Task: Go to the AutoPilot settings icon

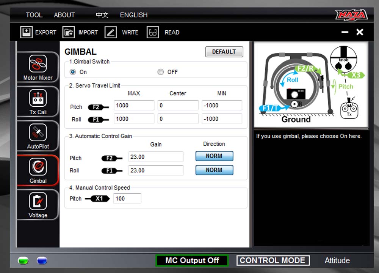Action: (38, 132)
